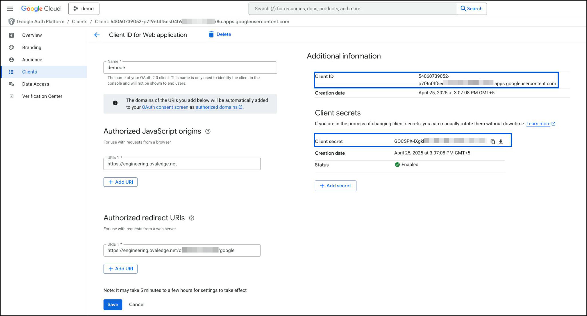Focus the Name input field
The image size is (587, 316).
tap(190, 68)
